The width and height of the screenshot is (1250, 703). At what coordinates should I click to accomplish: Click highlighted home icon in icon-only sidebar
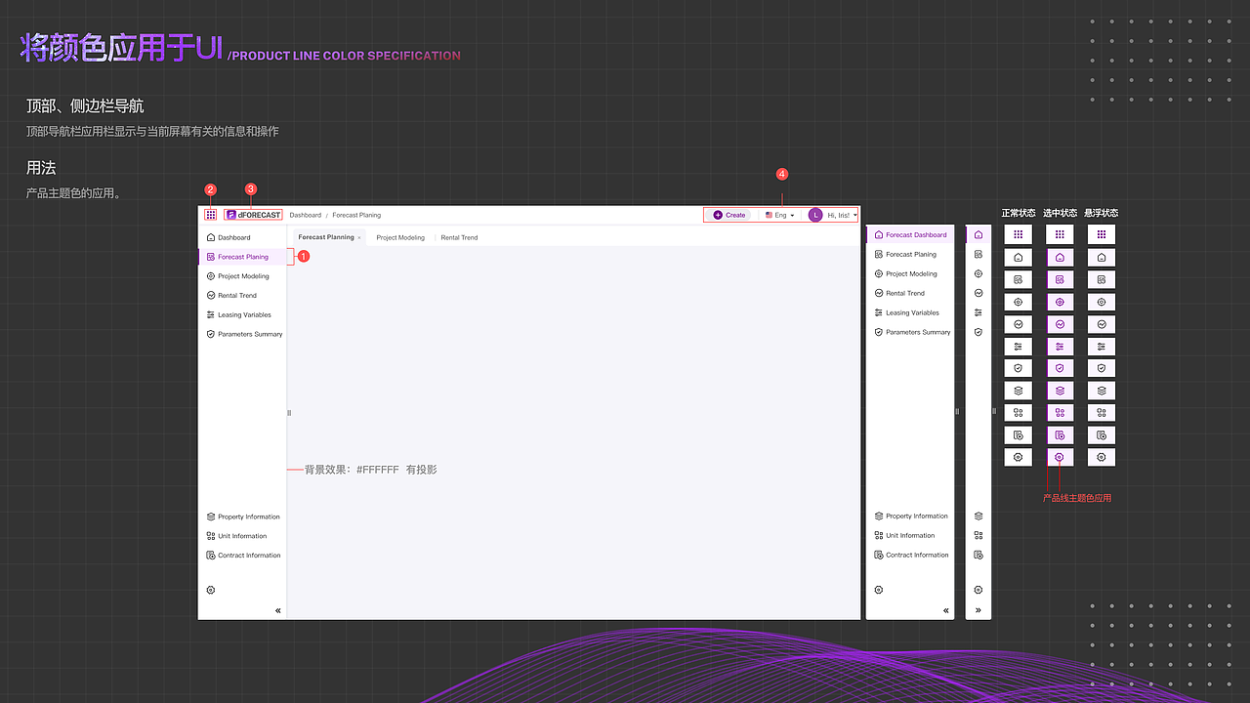[979, 234]
